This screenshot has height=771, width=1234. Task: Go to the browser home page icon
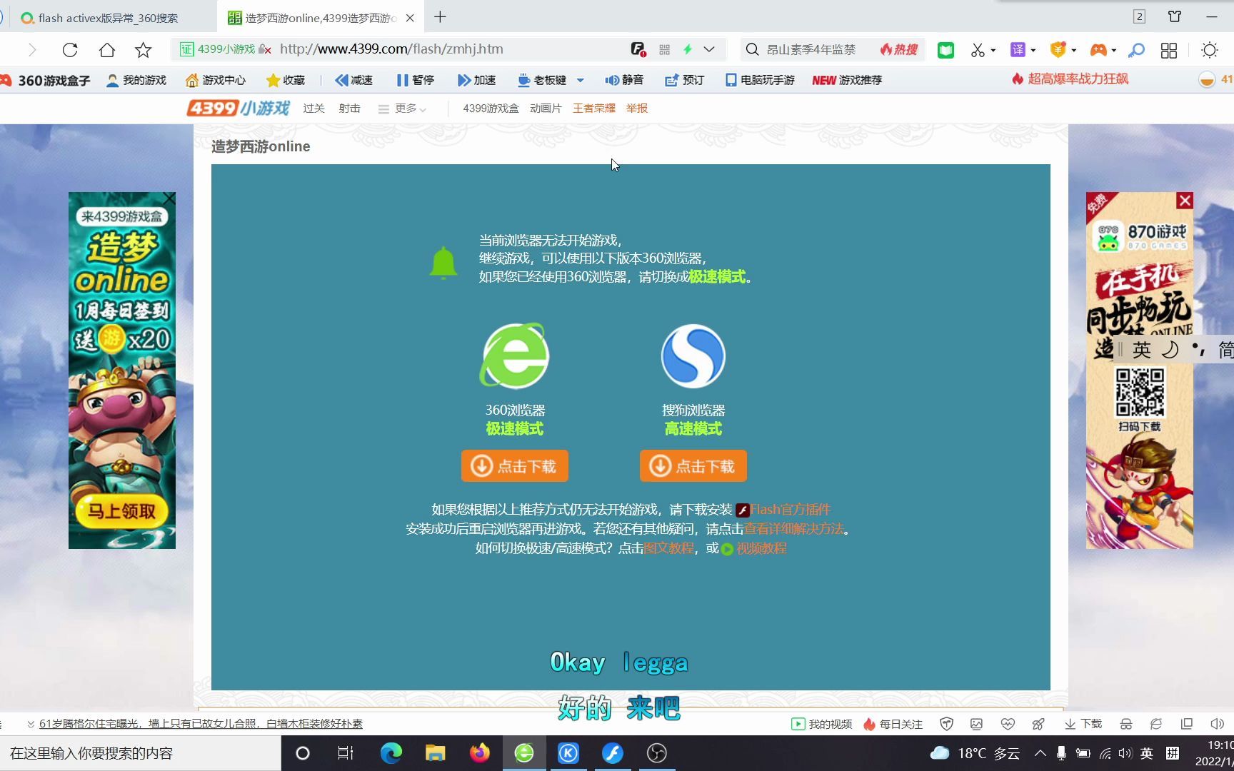coord(107,50)
